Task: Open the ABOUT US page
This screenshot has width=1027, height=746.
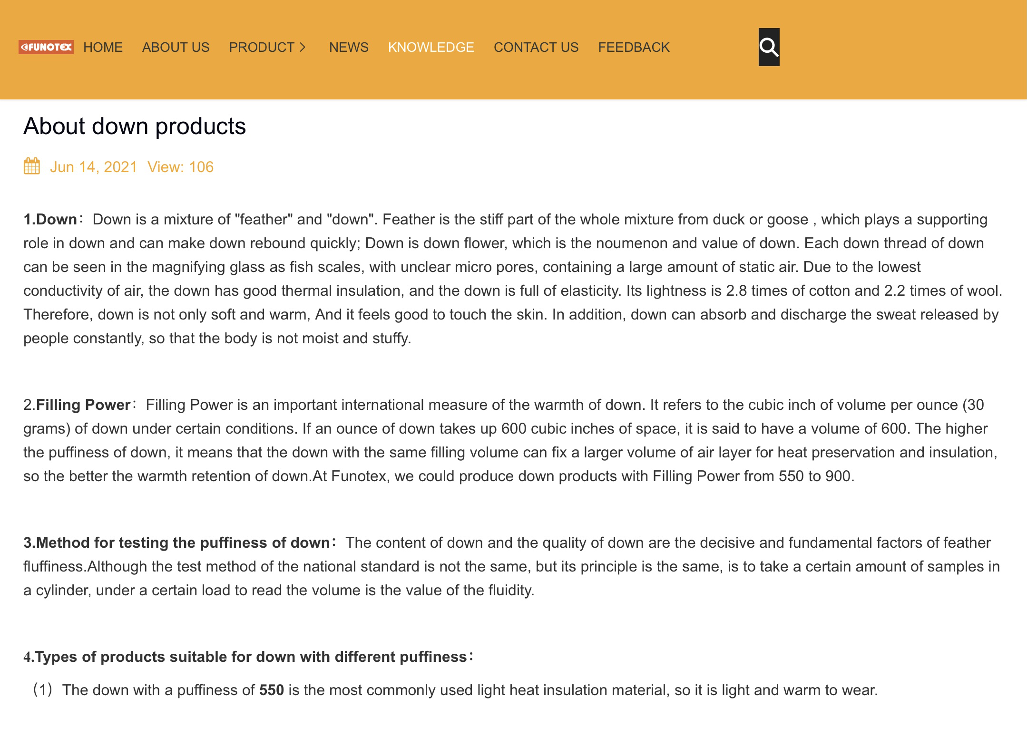Action: (x=176, y=47)
